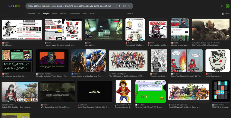
Task: Open the black Siliconera logo image
Action: point(94,92)
